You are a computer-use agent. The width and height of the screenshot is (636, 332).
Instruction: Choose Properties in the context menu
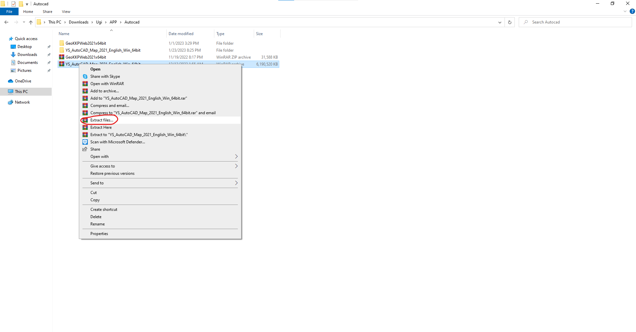click(x=161, y=234)
